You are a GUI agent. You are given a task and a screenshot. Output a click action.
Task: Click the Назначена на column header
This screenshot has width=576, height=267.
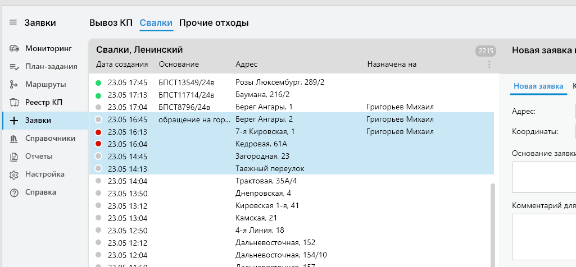click(391, 64)
